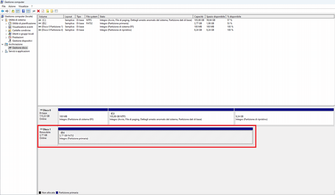
Task: Click the Disco 1 Rimovibile disk label
Action: coord(48,136)
